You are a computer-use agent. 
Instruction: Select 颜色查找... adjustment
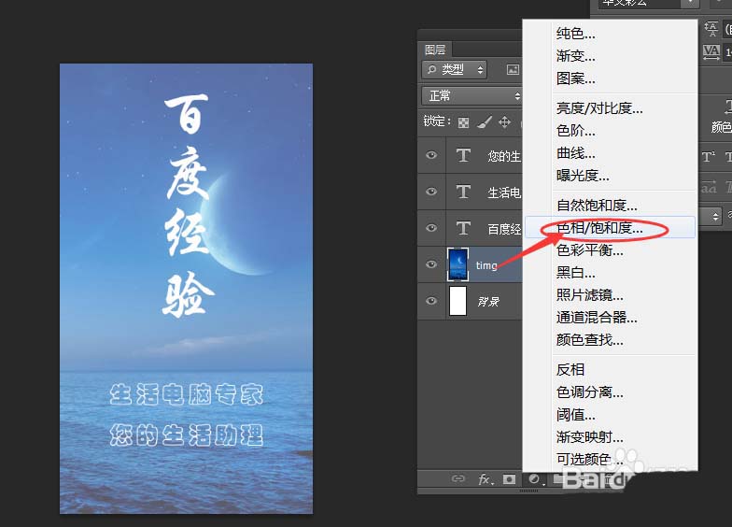[x=590, y=340]
